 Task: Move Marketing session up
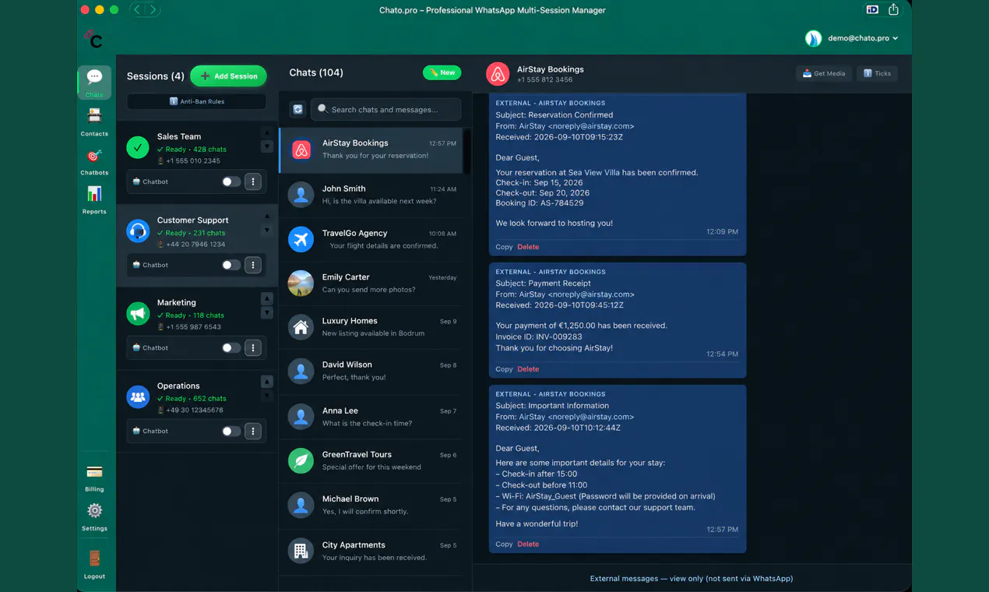coord(267,298)
